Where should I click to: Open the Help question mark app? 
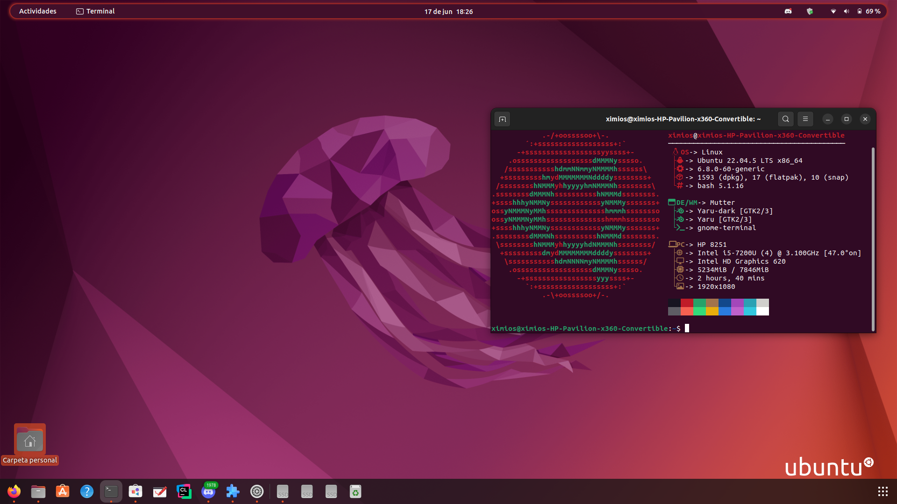87,491
